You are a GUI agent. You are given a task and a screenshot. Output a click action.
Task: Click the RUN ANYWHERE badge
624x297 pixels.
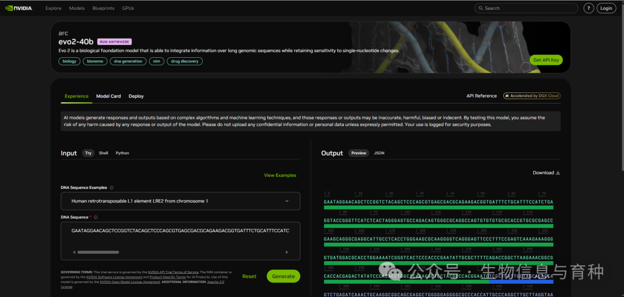(114, 42)
